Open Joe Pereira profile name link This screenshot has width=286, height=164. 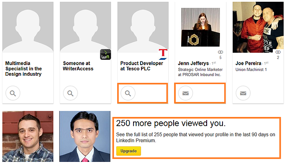coord(249,63)
